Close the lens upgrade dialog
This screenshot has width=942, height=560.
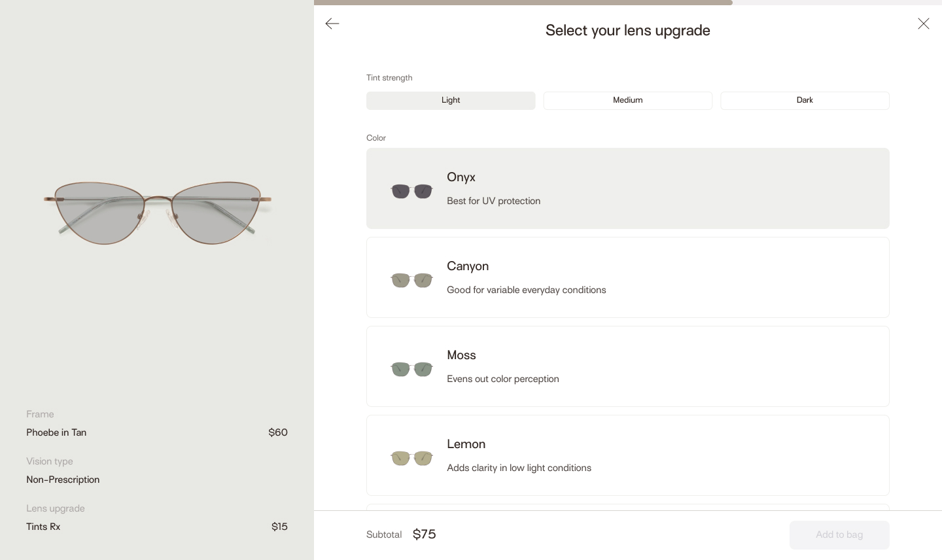[923, 24]
